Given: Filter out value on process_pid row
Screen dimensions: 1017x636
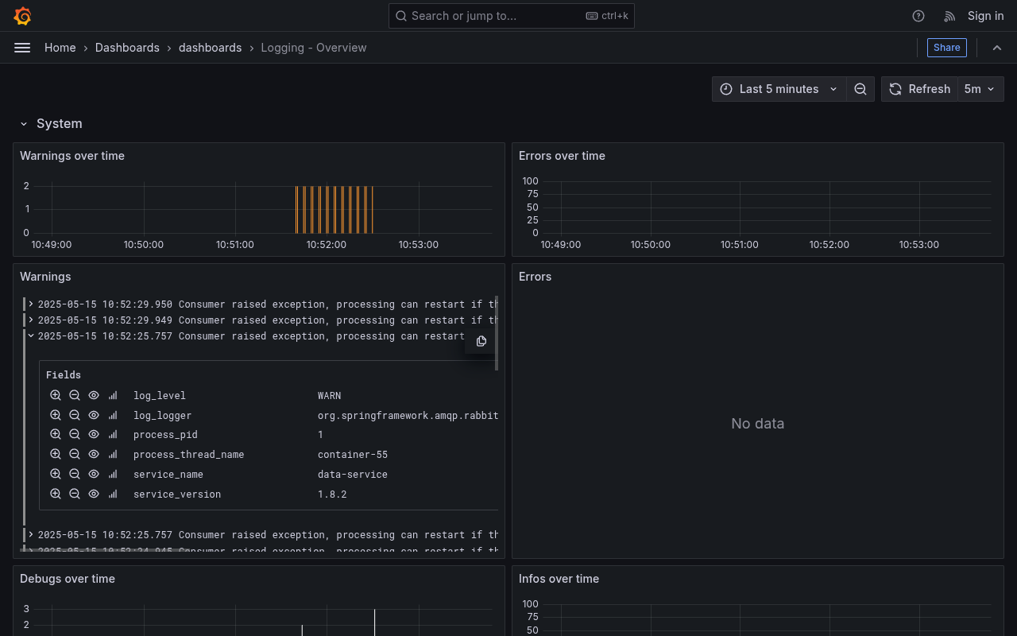Looking at the screenshot, I should click(75, 435).
